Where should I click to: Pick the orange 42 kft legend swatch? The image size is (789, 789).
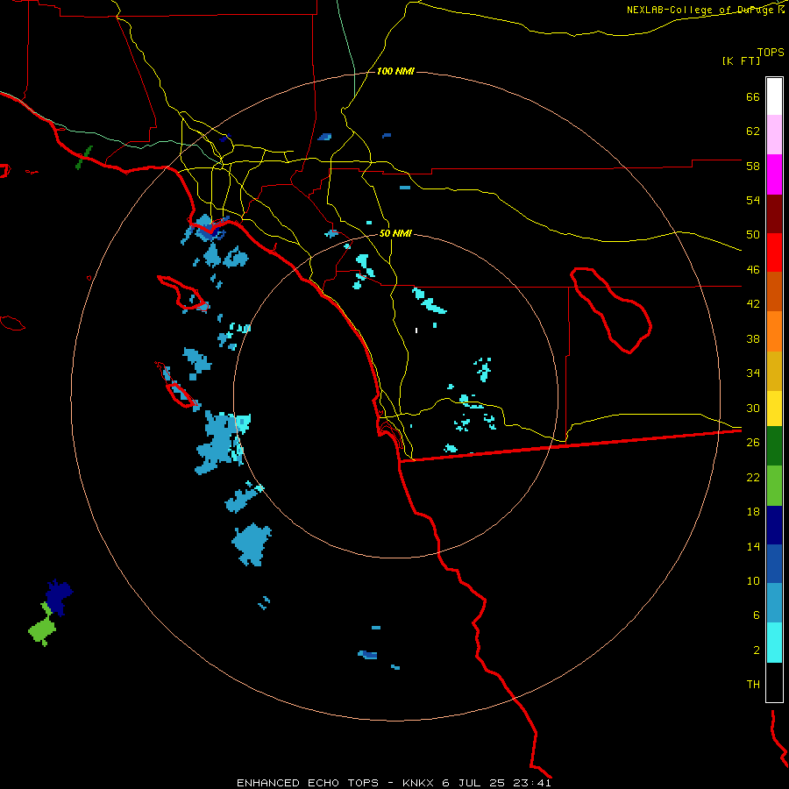[x=774, y=331]
